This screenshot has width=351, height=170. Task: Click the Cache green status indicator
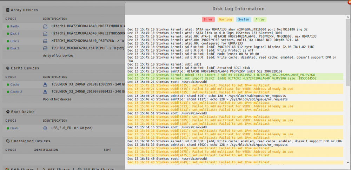8,84
